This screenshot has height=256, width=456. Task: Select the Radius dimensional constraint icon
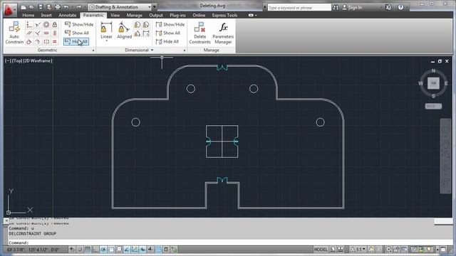pyautogui.click(x=138, y=25)
